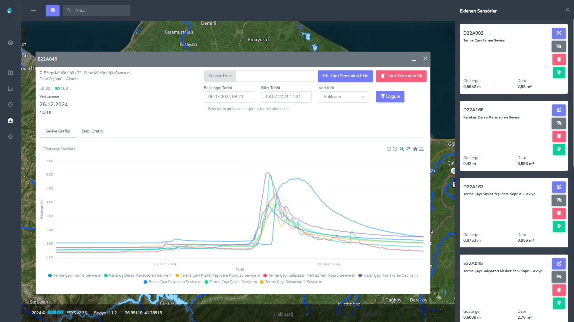Viewport: 574px width, 322px height.
Task: Open external link for D22A002 sensor
Action: pos(558,33)
